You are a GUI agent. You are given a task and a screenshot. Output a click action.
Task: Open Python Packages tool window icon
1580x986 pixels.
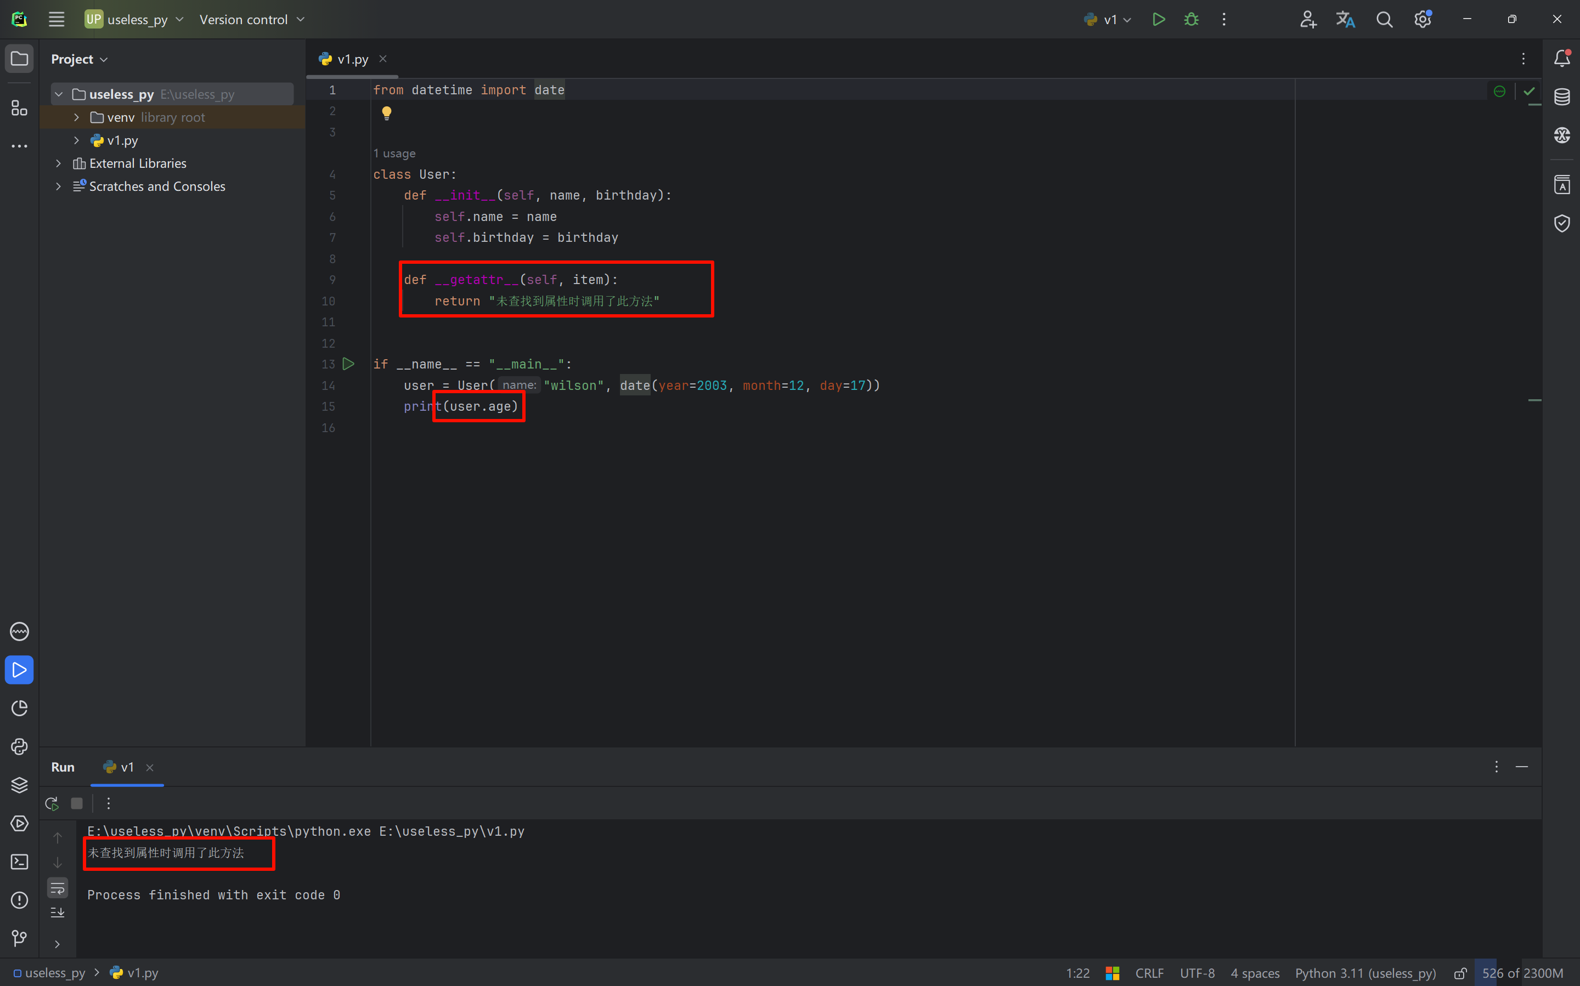20,785
